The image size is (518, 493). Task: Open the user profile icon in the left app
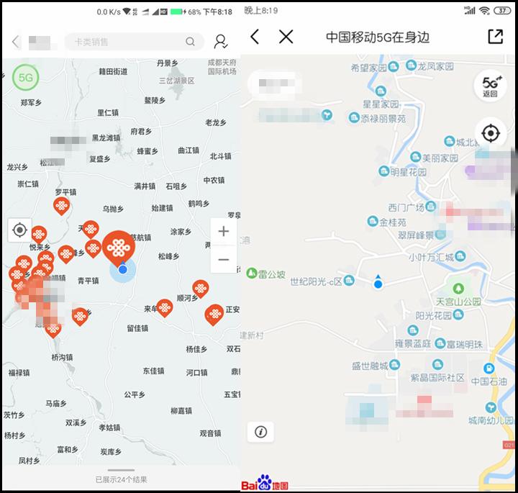tap(220, 42)
